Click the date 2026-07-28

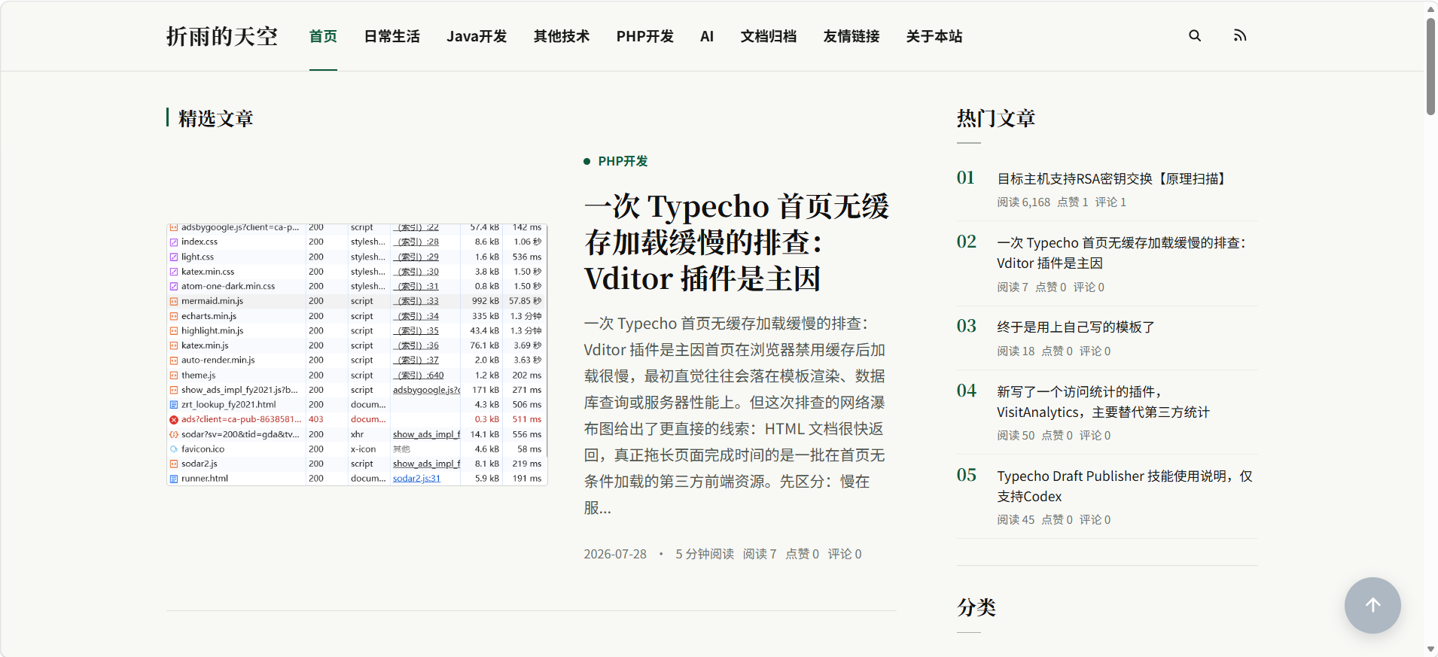pos(615,554)
